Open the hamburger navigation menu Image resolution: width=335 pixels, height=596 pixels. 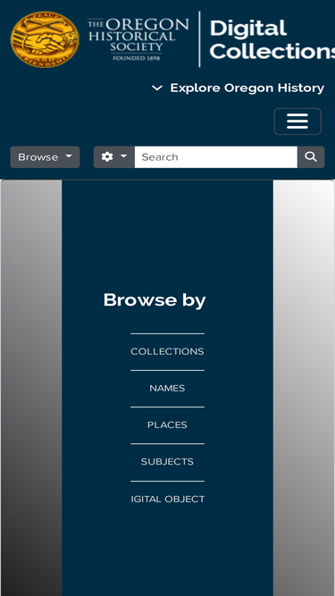pyautogui.click(x=297, y=122)
